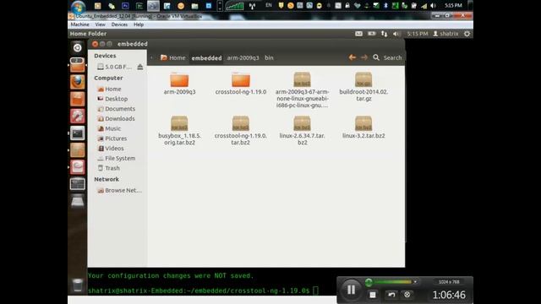Open the Terminal from the launcher
541x304 pixels.
click(x=77, y=133)
